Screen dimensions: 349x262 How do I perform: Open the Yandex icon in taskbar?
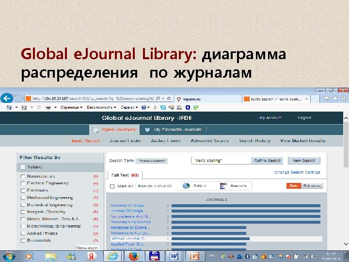pyautogui.click(x=91, y=257)
